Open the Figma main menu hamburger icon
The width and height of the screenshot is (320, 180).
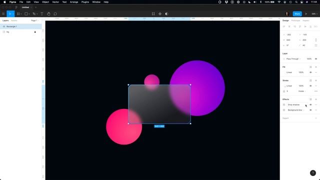point(3,14)
